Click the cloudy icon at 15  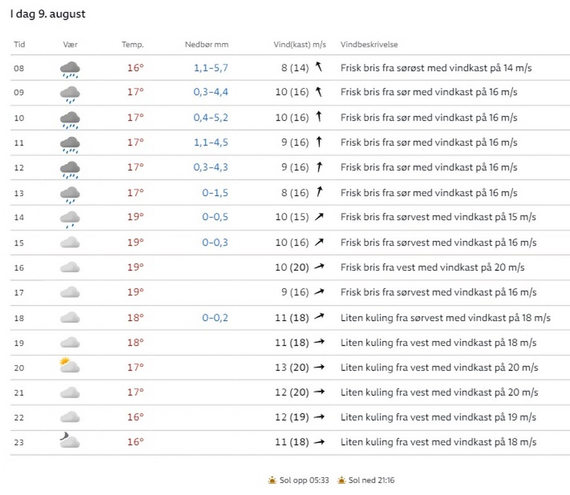click(70, 243)
